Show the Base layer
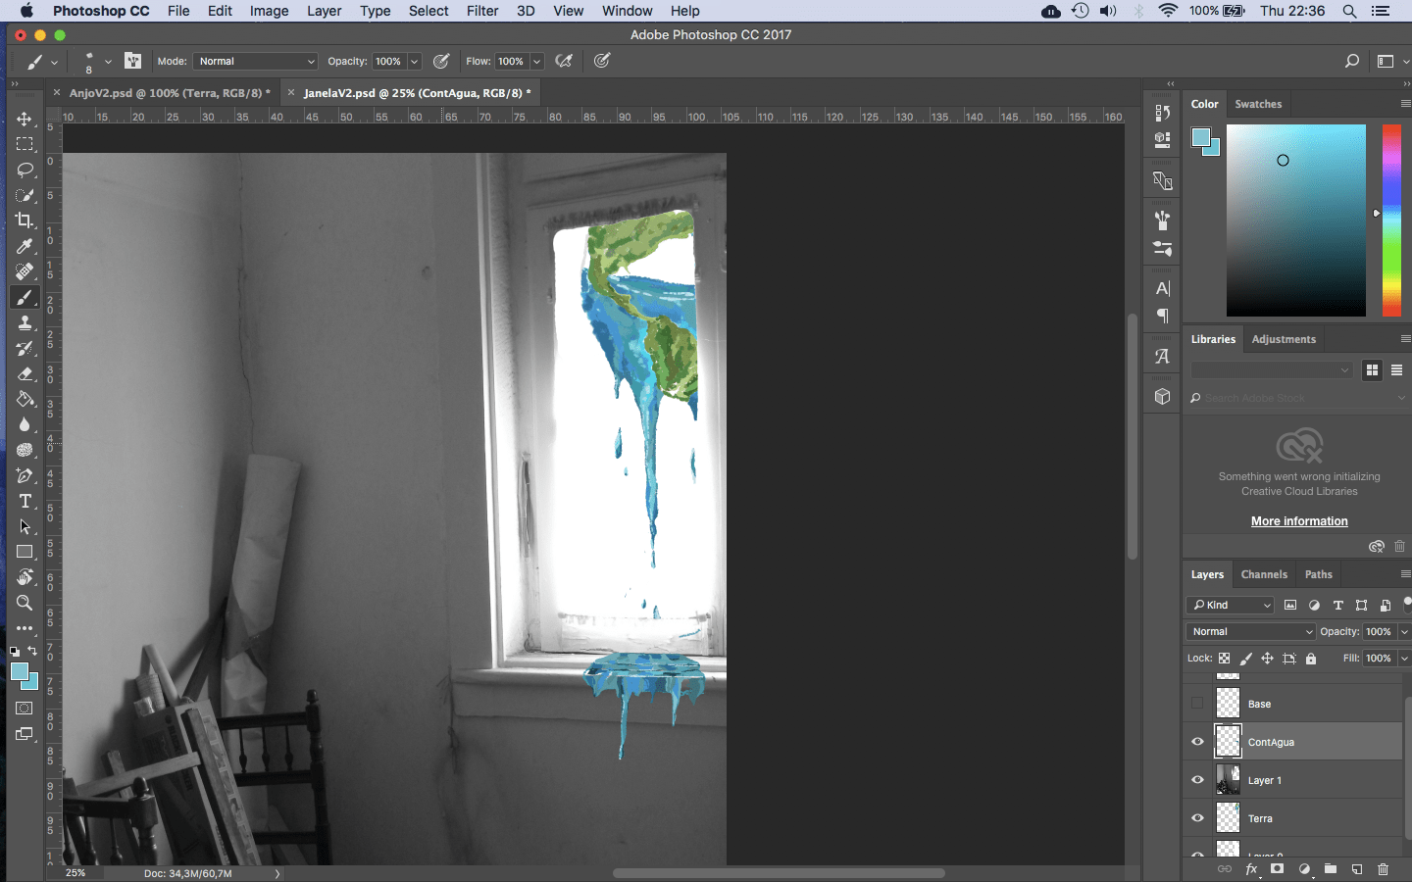The width and height of the screenshot is (1412, 882). point(1197,704)
